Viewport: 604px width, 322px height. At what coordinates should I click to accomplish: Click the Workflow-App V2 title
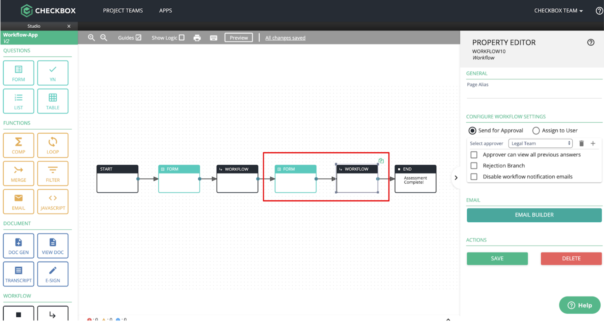tap(21, 38)
